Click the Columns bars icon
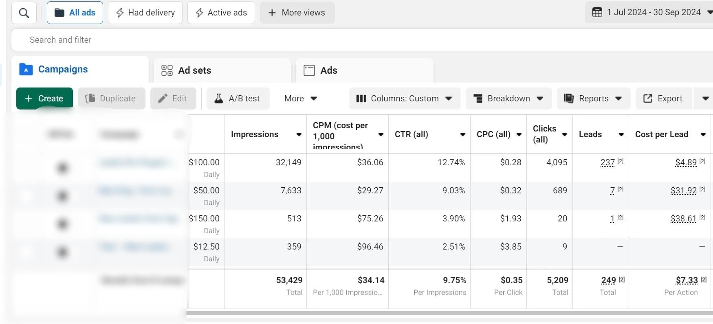This screenshot has width=713, height=324. click(x=361, y=99)
